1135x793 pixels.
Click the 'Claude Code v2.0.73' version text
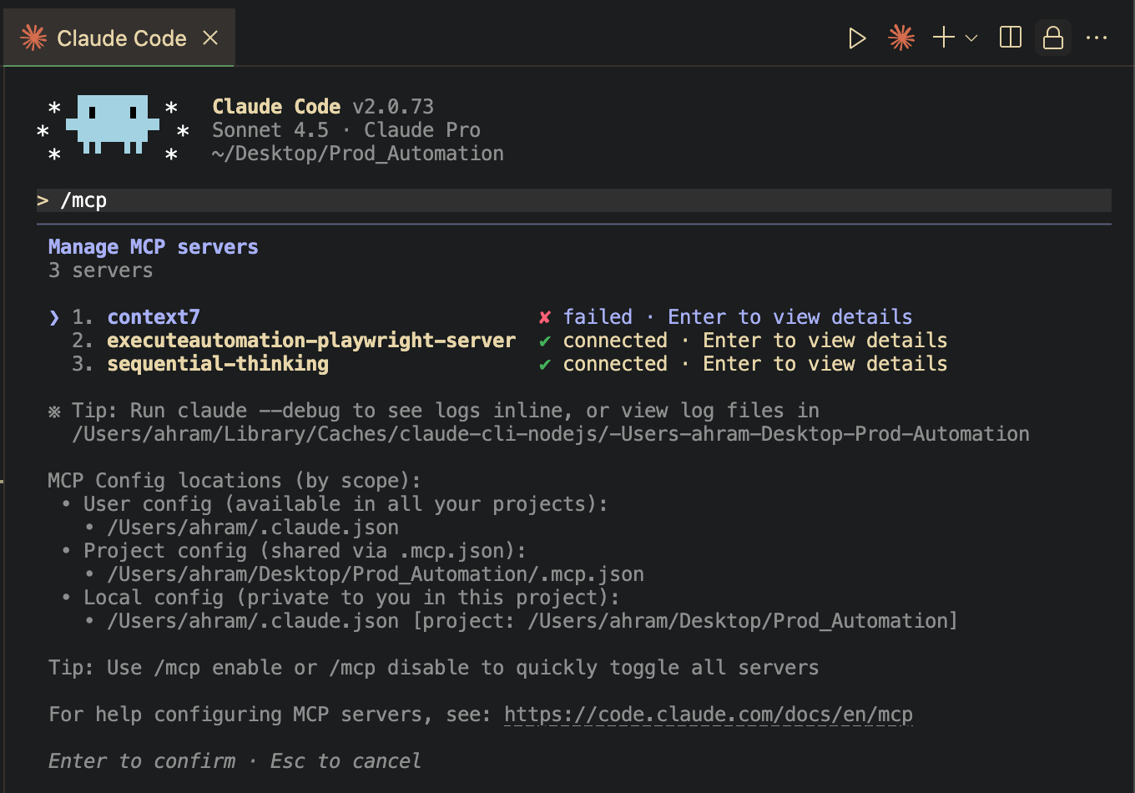323,107
